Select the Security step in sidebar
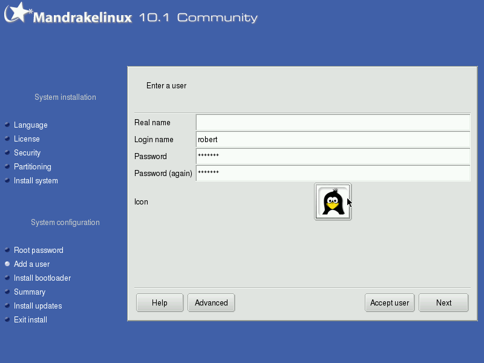This screenshot has width=484, height=363. tap(27, 153)
